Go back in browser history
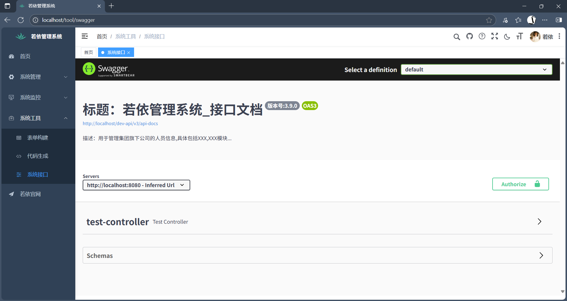The width and height of the screenshot is (567, 301). tap(7, 20)
